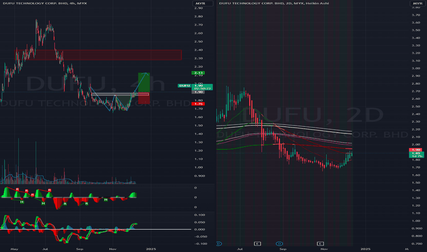Open the MYR currency selector on 2D chart

pyautogui.click(x=417, y=3)
